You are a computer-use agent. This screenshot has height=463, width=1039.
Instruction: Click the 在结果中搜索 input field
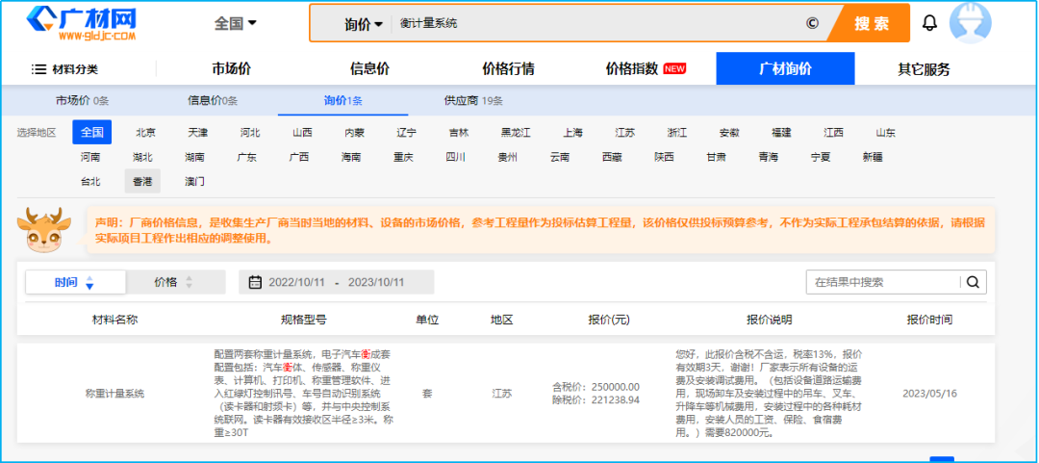[x=883, y=282]
